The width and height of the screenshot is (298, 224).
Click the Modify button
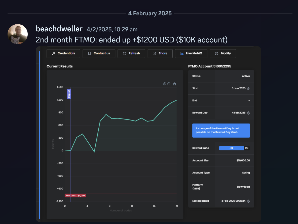tap(223, 53)
